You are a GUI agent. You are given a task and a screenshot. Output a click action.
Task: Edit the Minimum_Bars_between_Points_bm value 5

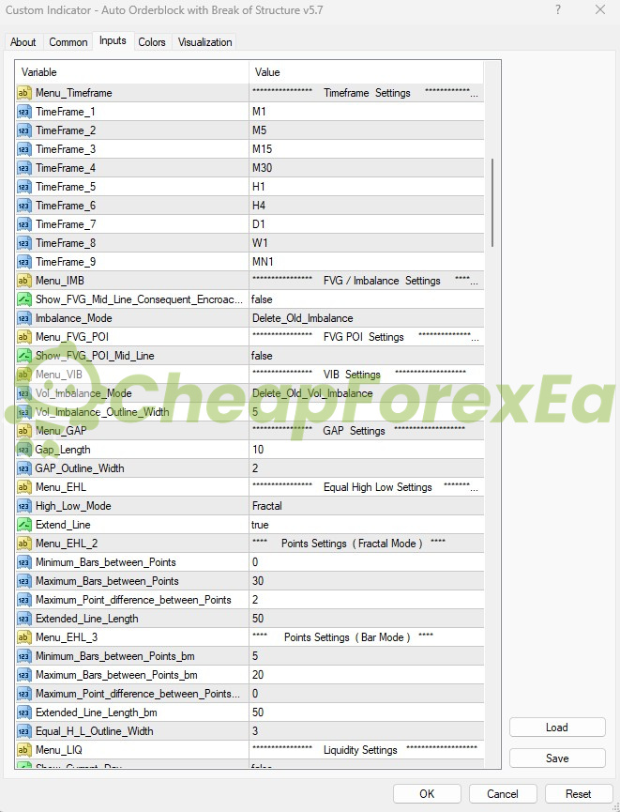tap(367, 656)
